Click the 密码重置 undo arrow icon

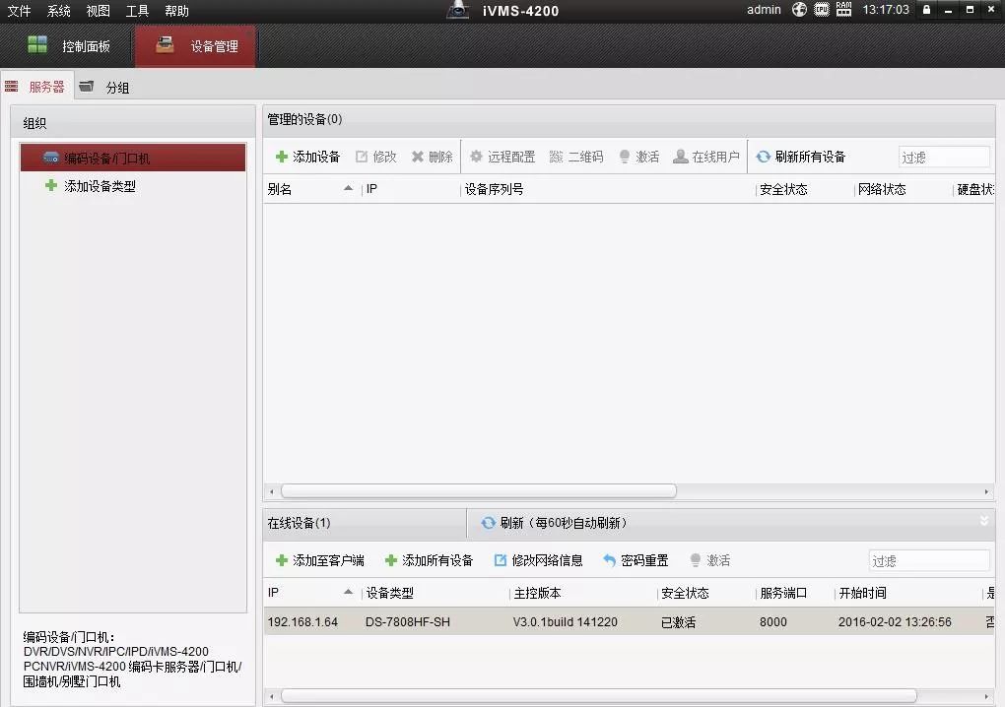click(x=609, y=561)
